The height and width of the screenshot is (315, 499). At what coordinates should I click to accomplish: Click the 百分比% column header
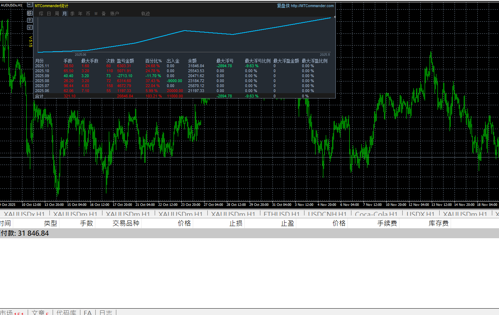tap(153, 61)
